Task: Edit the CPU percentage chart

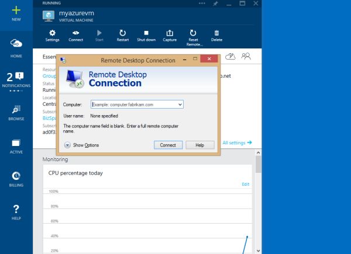Action: [245, 184]
